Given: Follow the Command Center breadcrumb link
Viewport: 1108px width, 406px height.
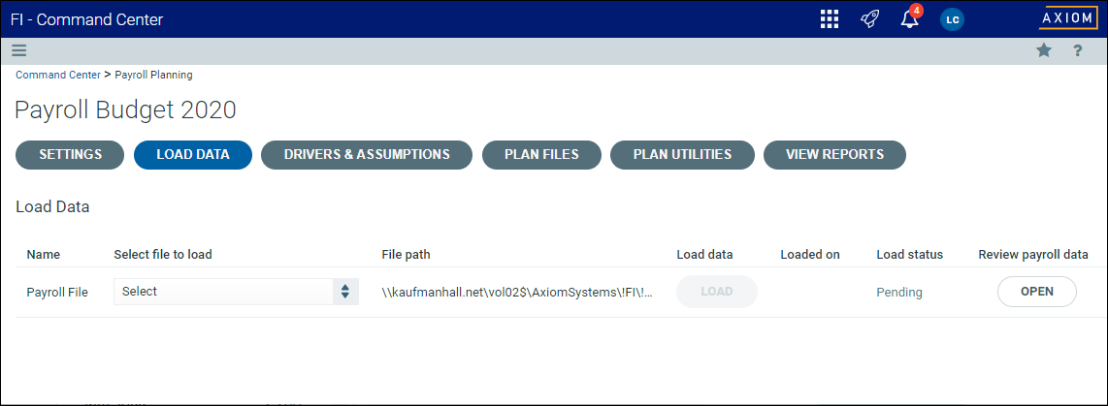Looking at the screenshot, I should [58, 75].
